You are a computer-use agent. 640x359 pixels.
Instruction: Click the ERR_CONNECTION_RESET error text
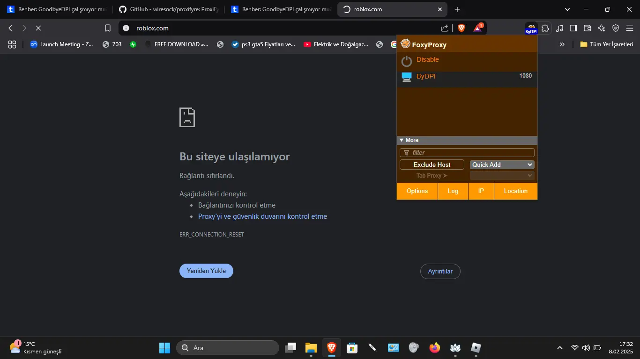click(x=212, y=235)
